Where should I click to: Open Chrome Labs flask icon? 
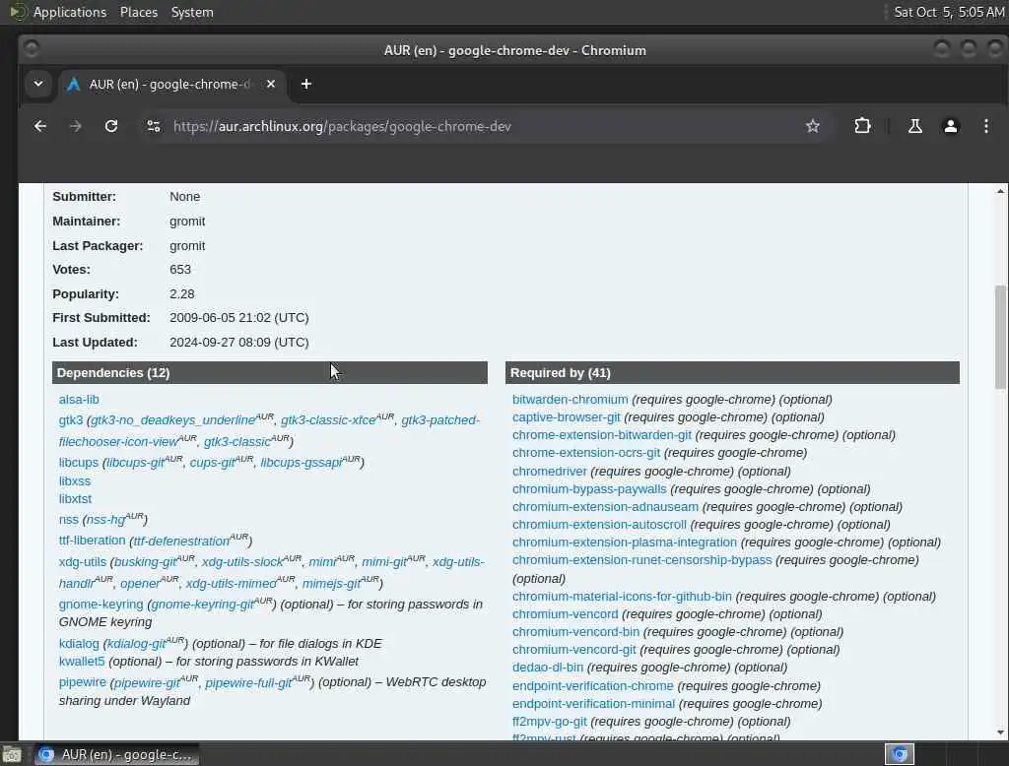coord(914,126)
